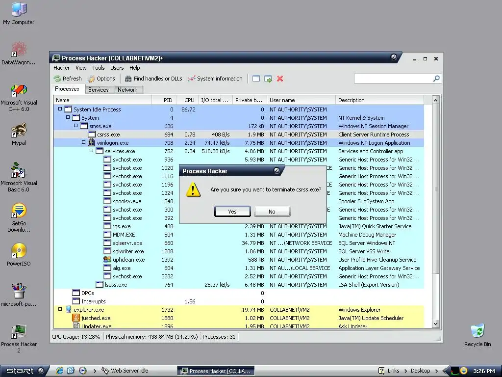The image size is (502, 377).
Task: Select the explorer.exe process icon
Action: [68, 309]
